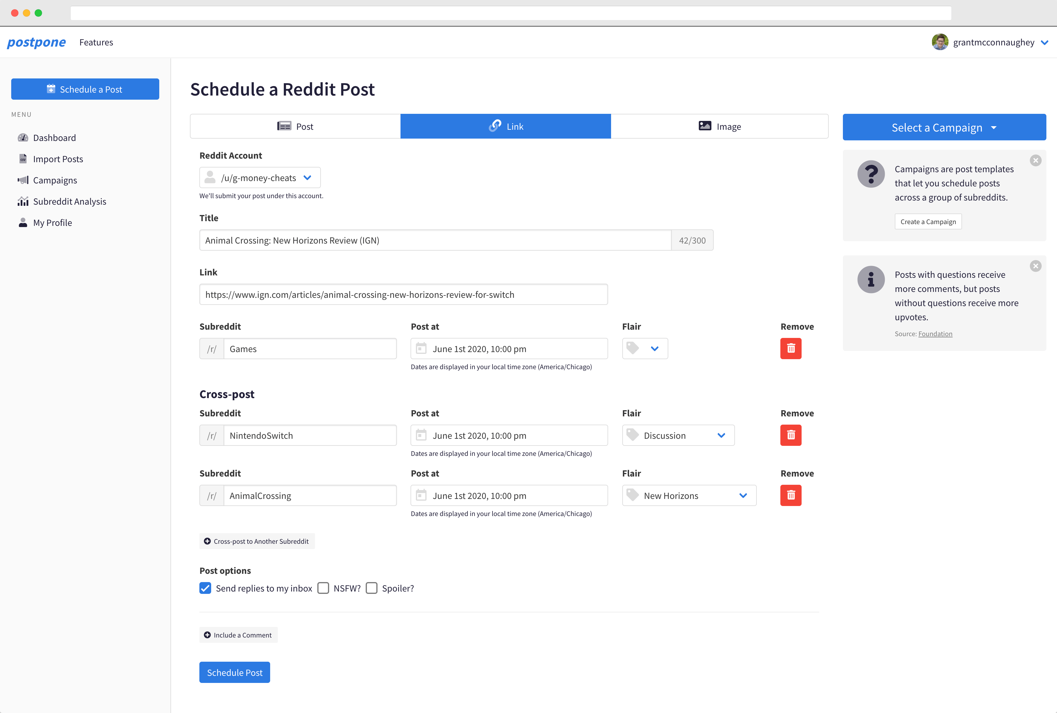The width and height of the screenshot is (1057, 713).
Task: Open the Reddit Account dropdown
Action: click(x=260, y=178)
